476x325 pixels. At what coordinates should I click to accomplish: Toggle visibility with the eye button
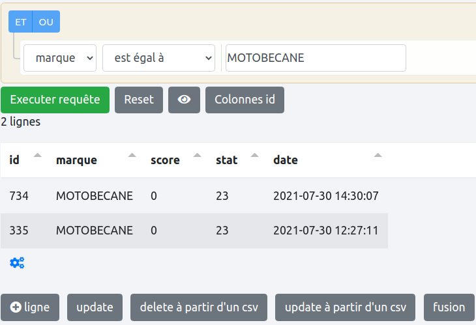point(184,100)
